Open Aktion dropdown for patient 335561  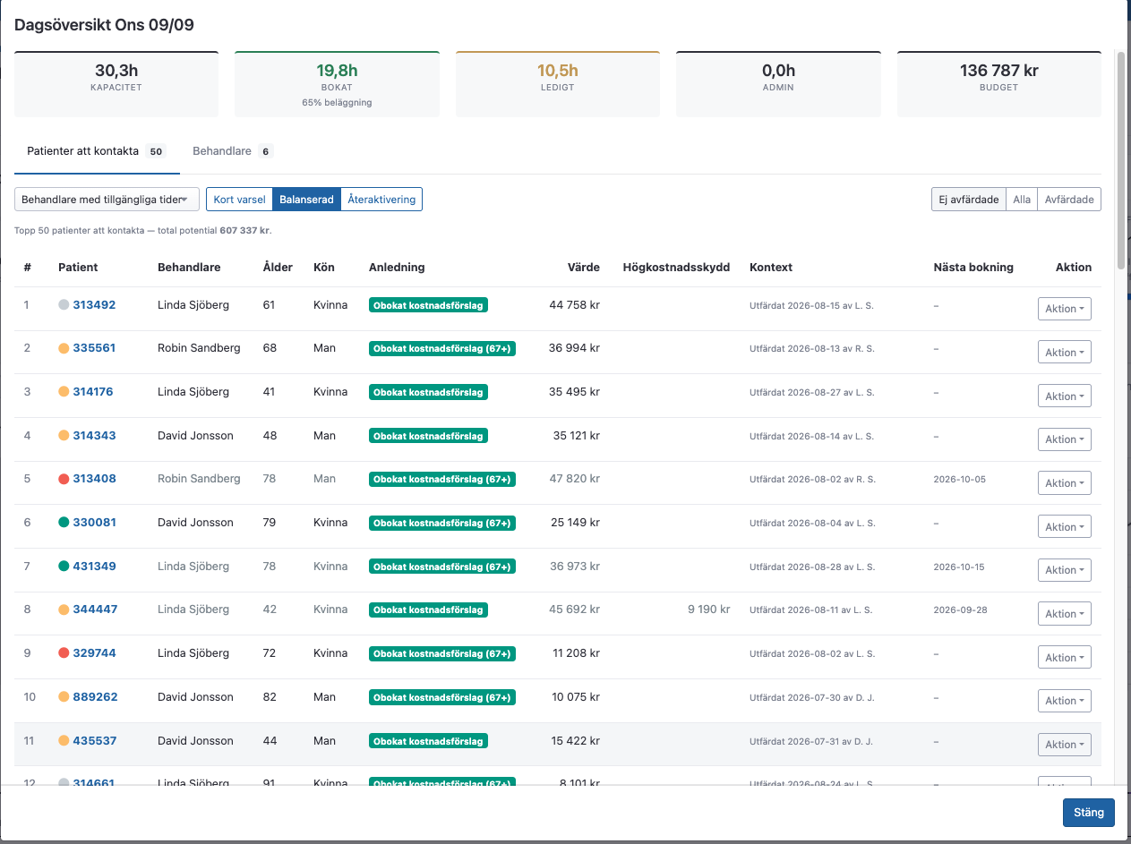tap(1064, 353)
